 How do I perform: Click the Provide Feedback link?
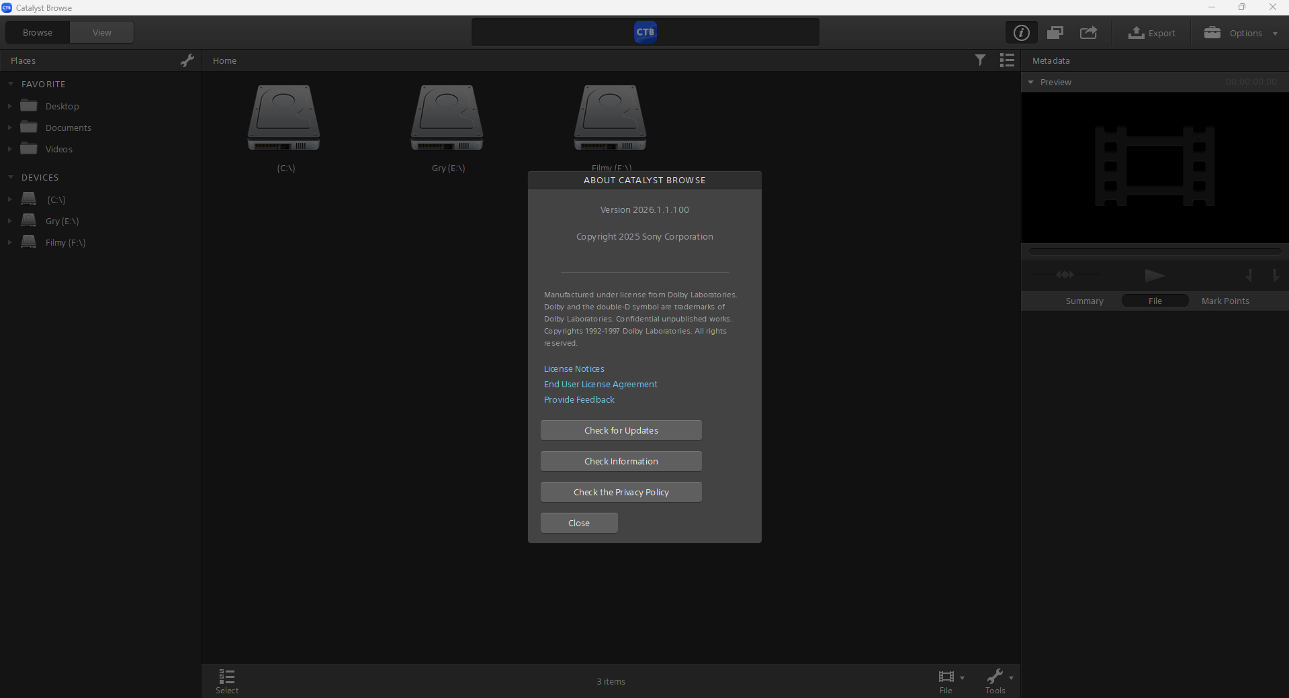[579, 400]
